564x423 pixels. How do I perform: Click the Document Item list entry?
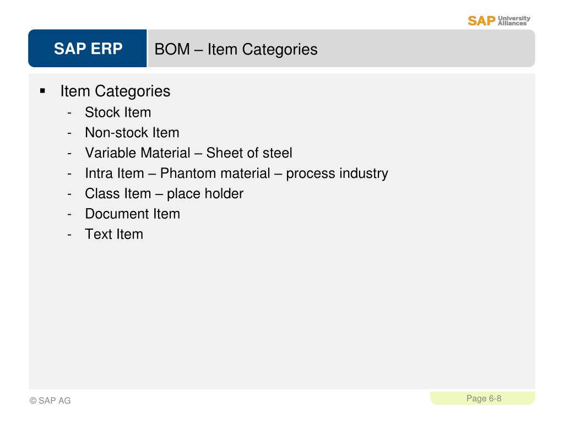pyautogui.click(x=132, y=214)
